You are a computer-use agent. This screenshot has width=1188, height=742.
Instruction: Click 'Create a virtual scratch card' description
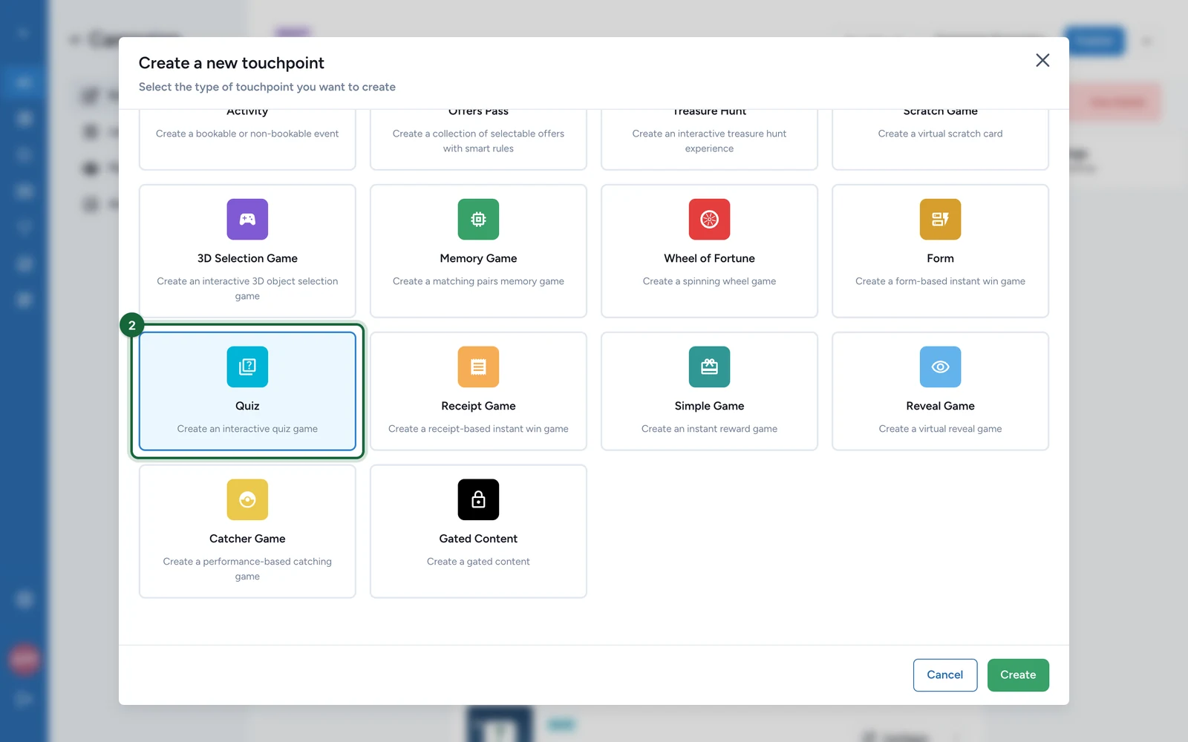tap(940, 134)
